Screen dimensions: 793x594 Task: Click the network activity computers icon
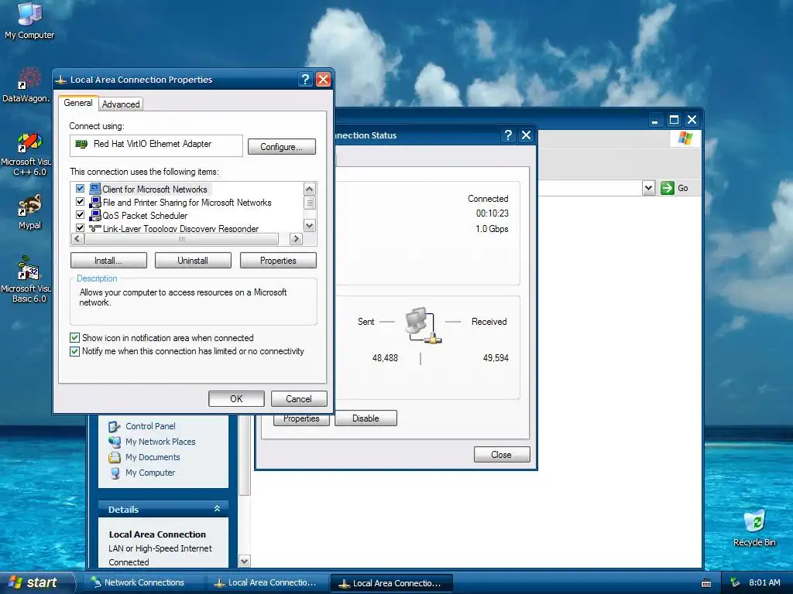pyautogui.click(x=424, y=326)
